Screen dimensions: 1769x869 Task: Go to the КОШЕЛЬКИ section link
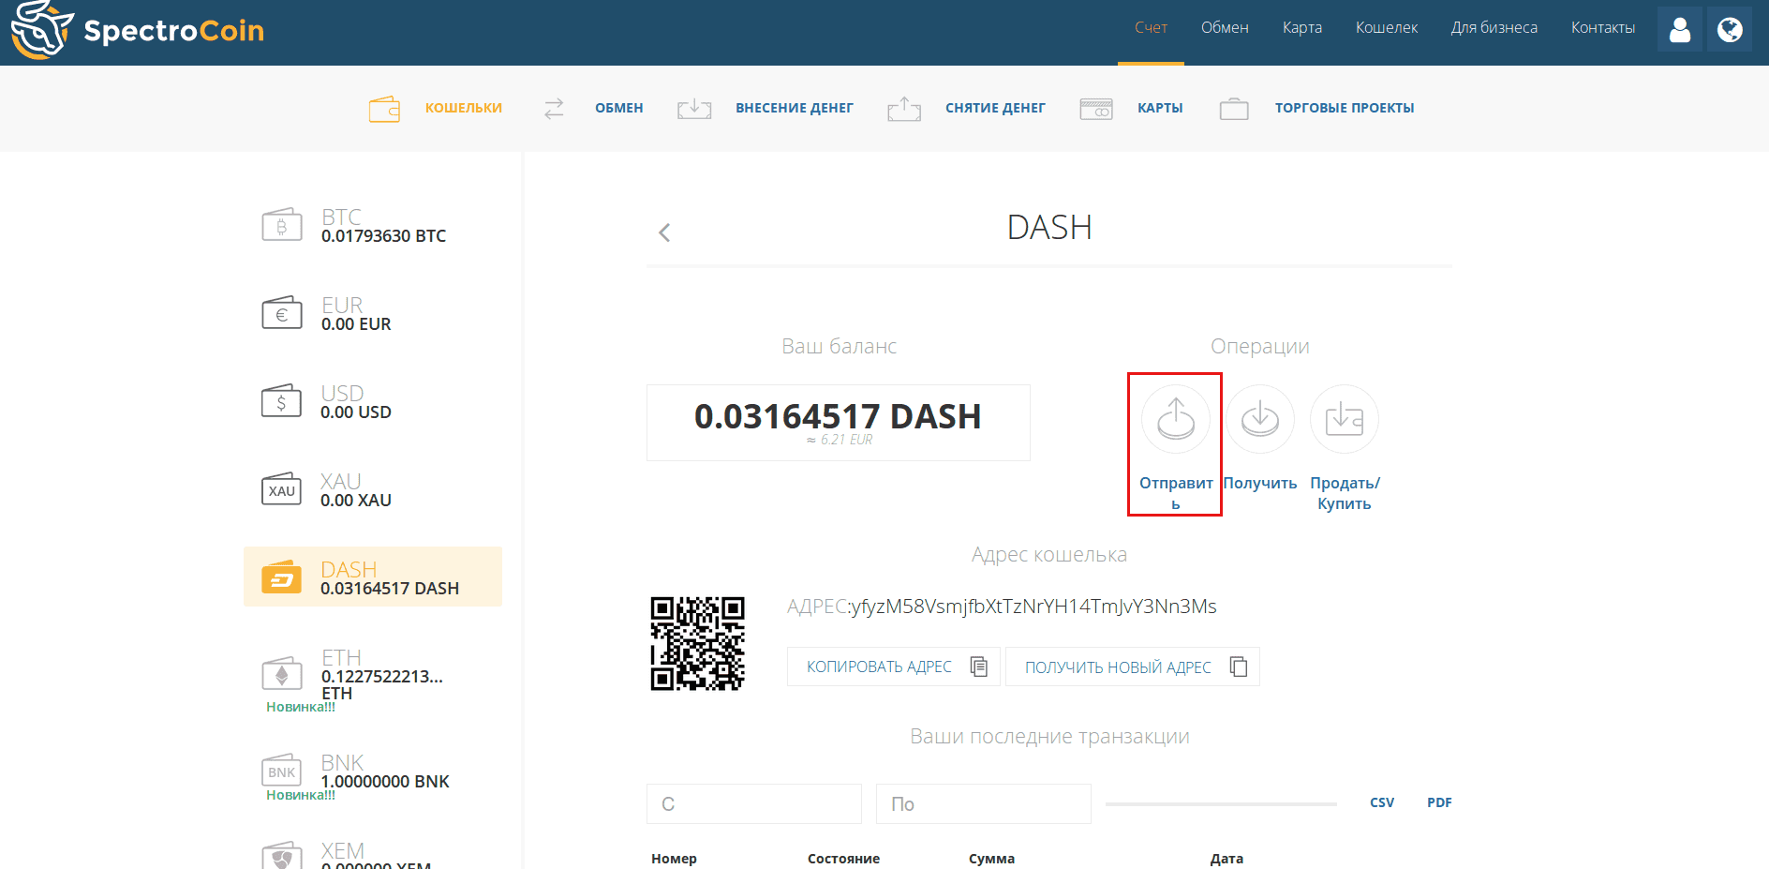pyautogui.click(x=464, y=108)
